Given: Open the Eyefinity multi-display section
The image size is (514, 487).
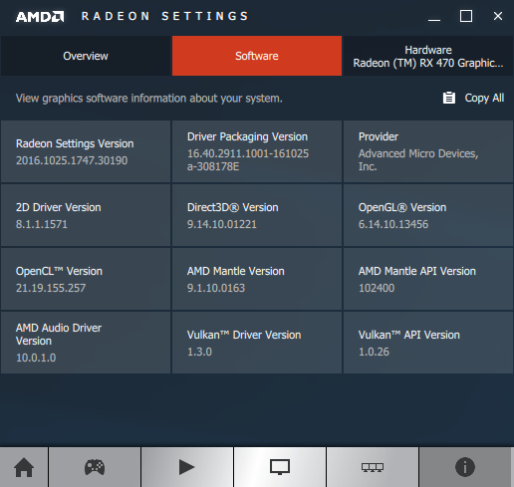Looking at the screenshot, I should (x=373, y=467).
